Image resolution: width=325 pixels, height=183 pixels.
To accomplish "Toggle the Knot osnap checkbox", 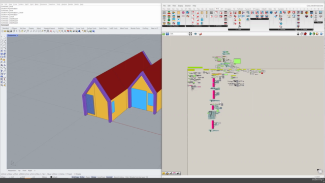I will click(x=53, y=174).
